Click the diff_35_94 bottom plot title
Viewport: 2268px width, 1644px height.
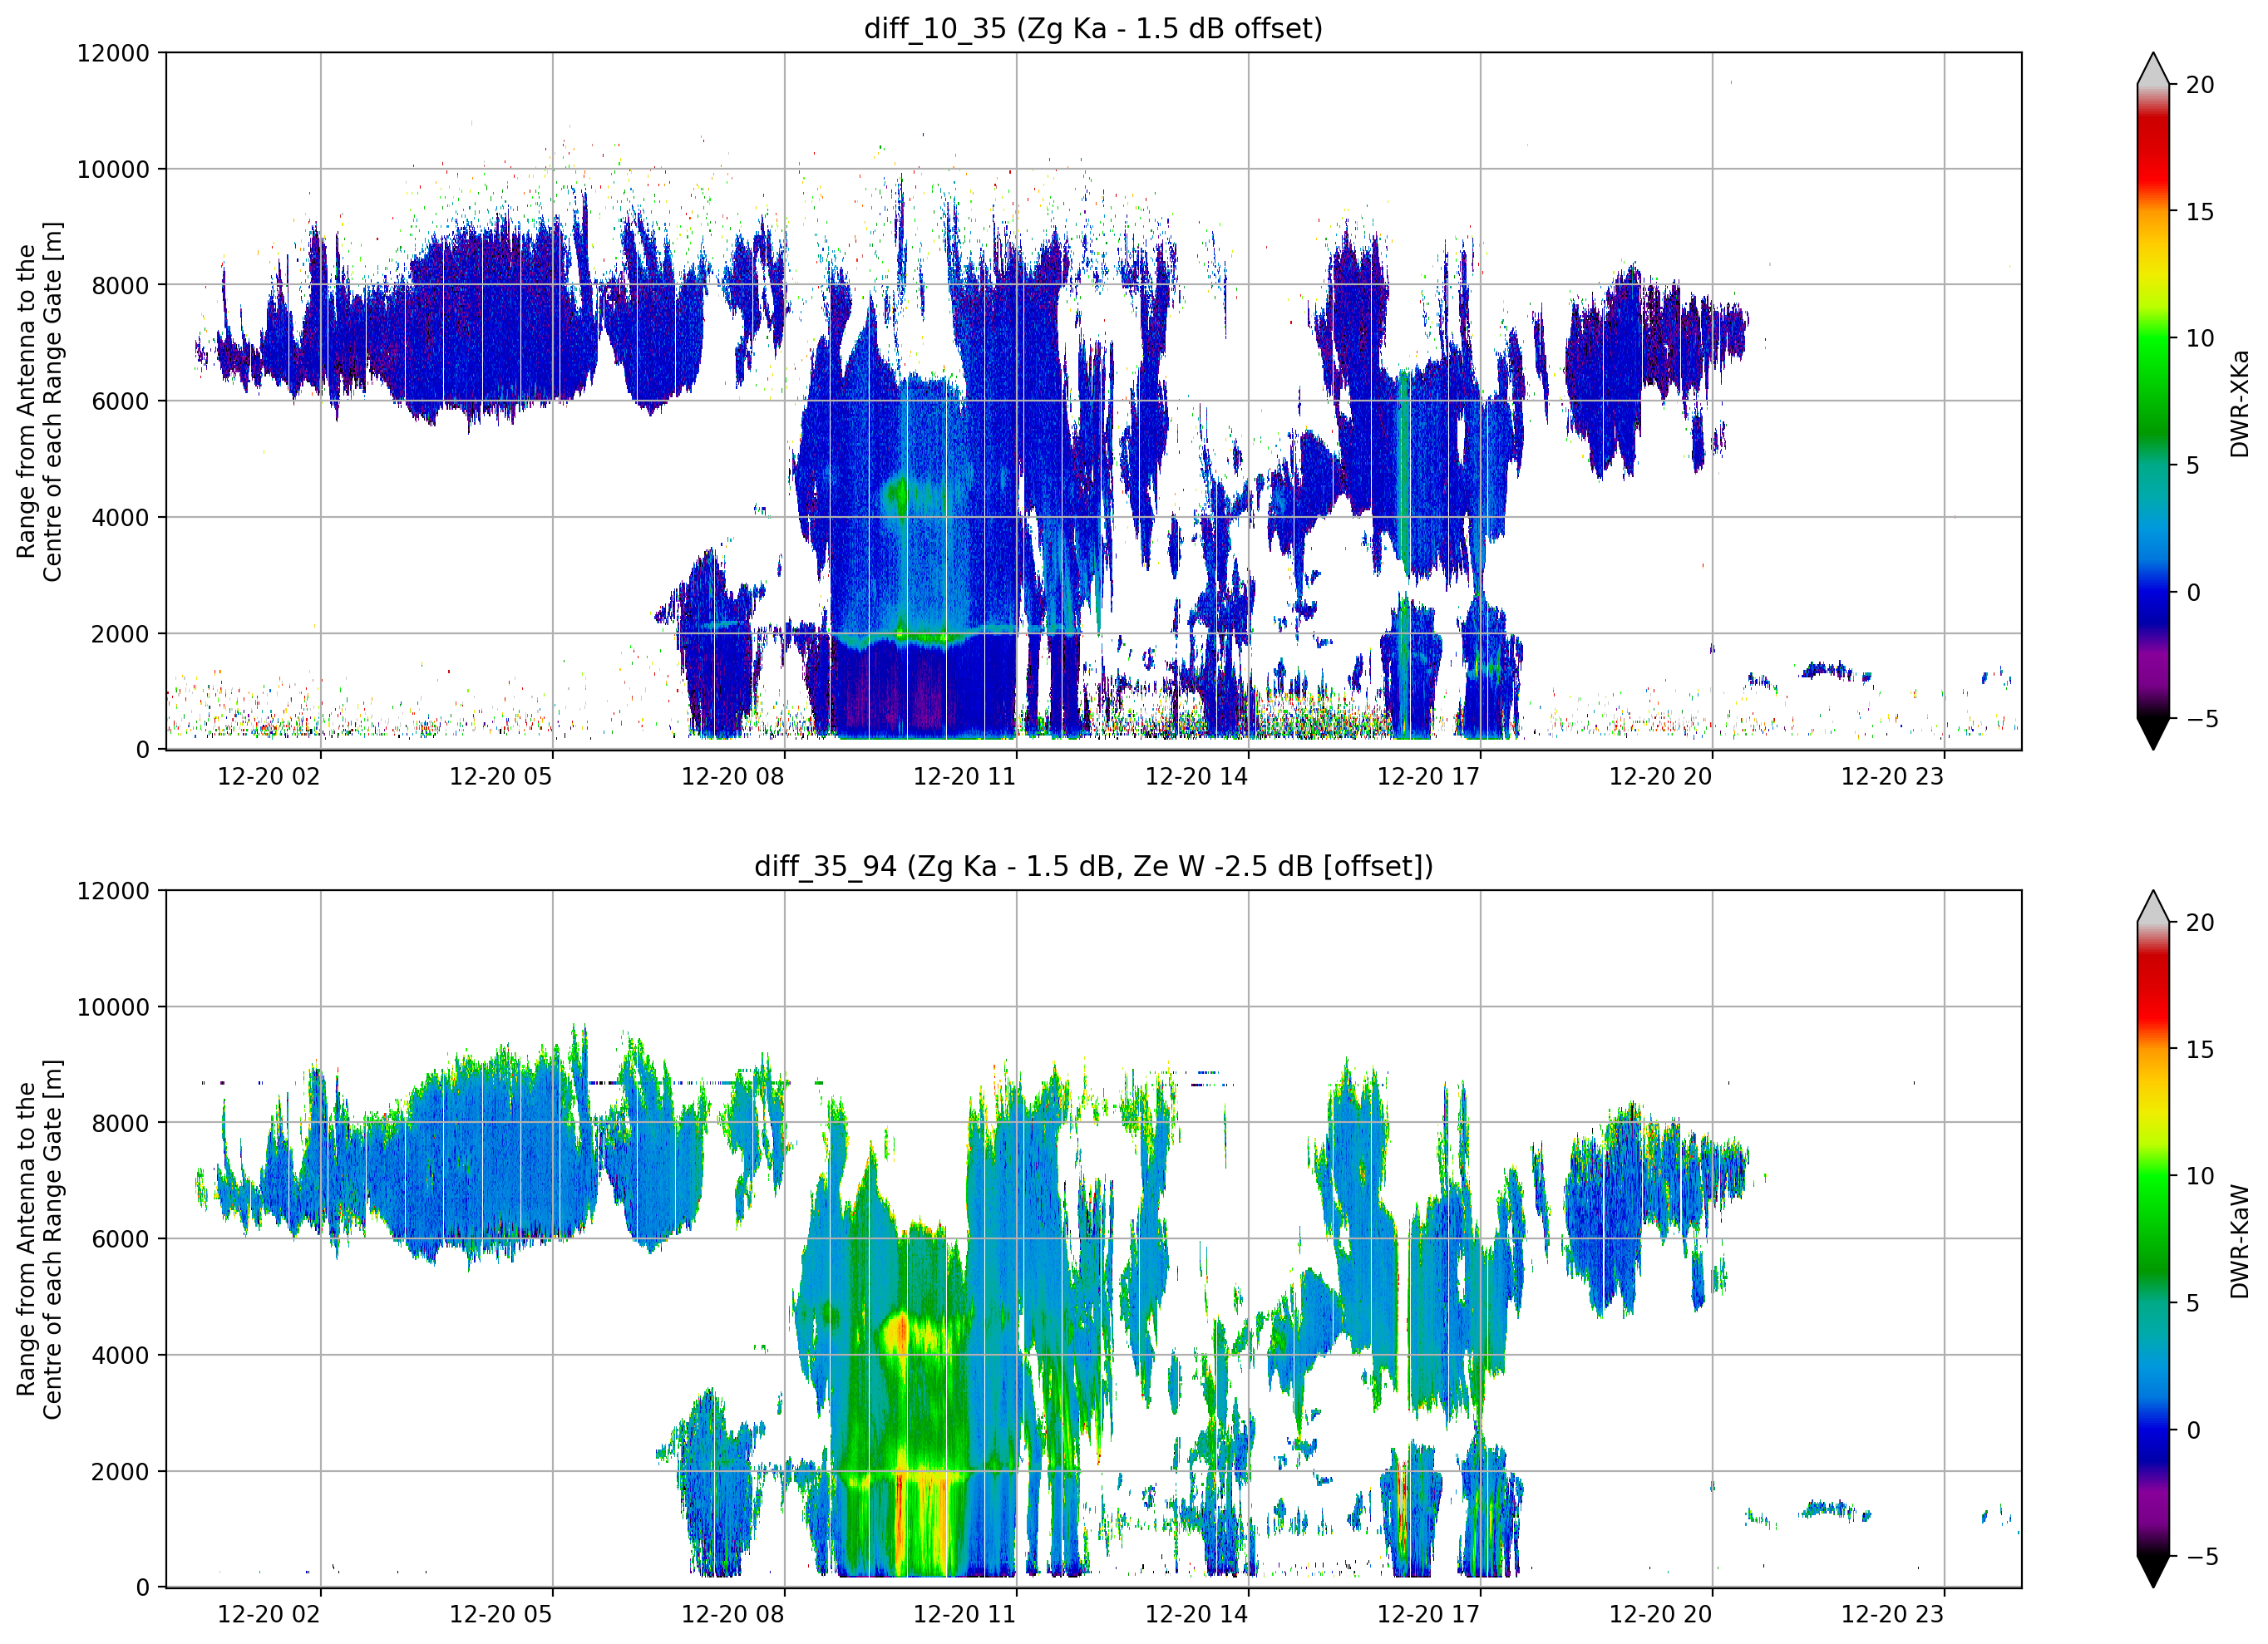tap(1093, 866)
